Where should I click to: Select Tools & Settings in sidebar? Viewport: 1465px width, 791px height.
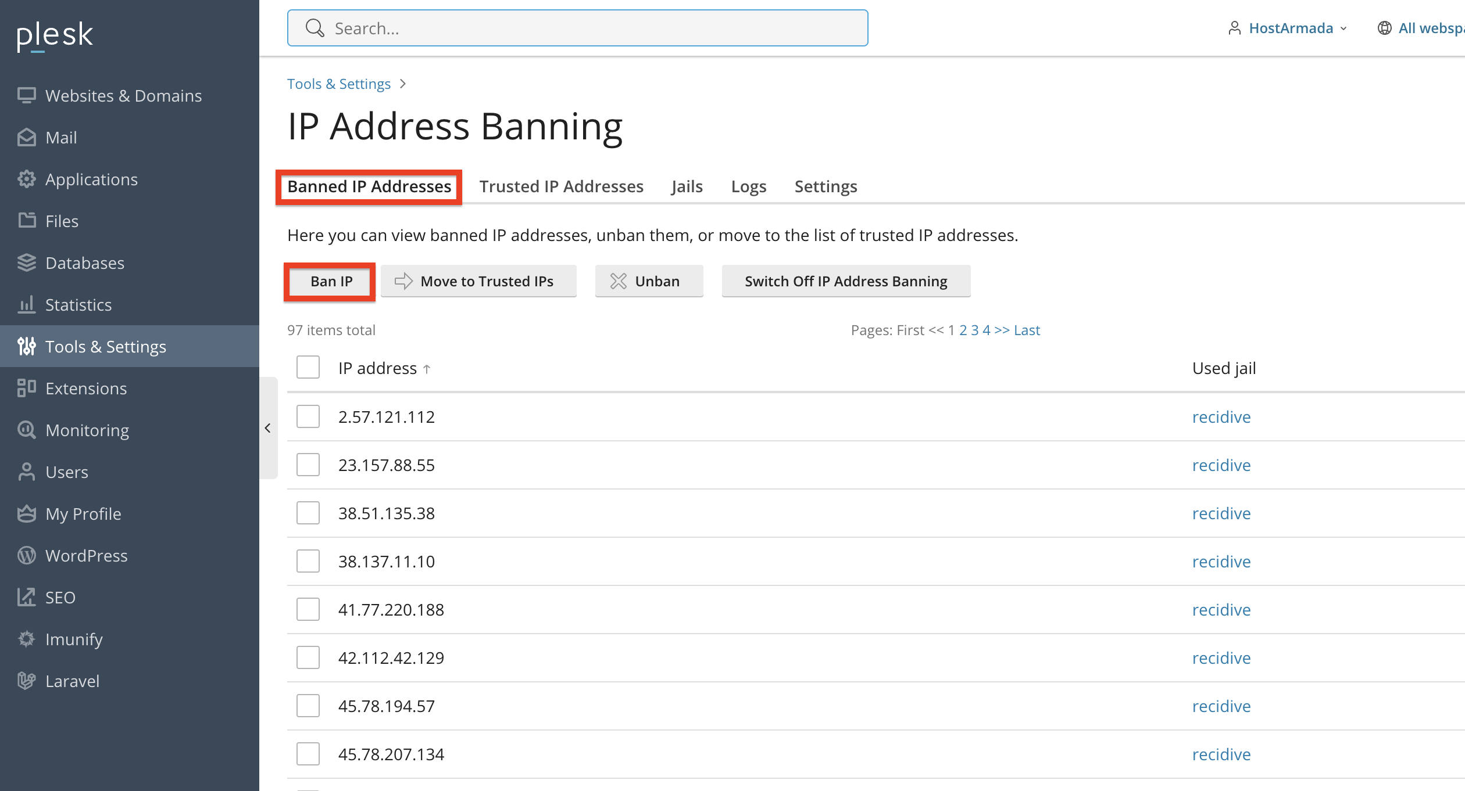pos(130,346)
